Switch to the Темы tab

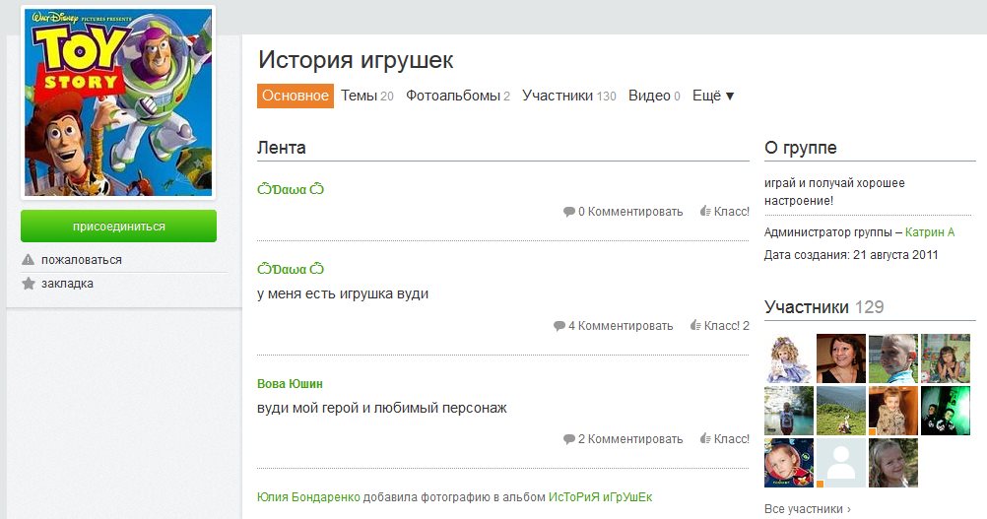(367, 96)
